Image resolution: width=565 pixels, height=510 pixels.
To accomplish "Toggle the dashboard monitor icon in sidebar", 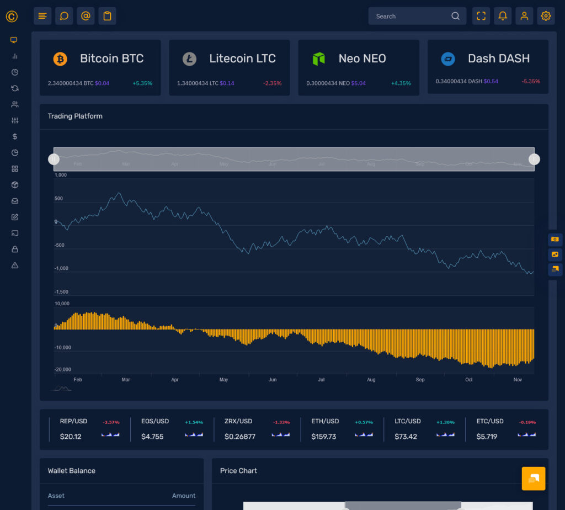I will (x=15, y=40).
